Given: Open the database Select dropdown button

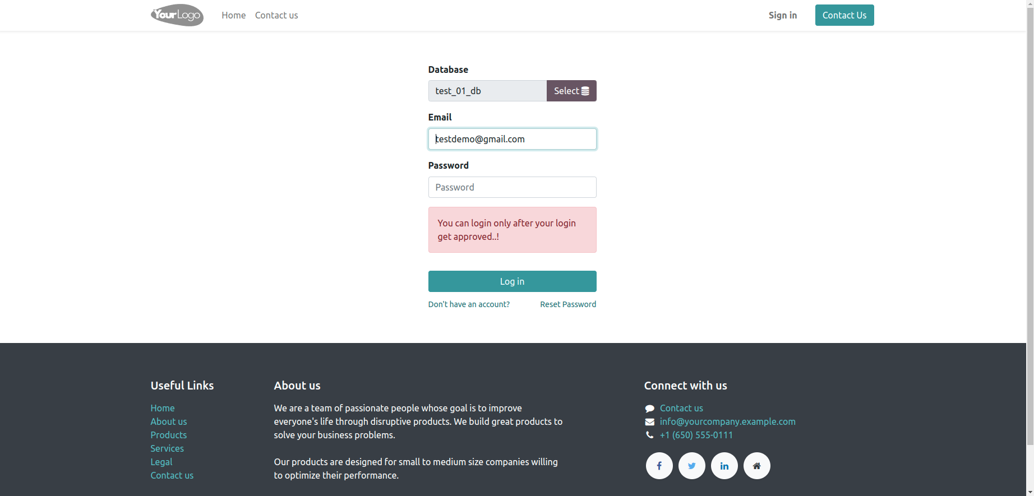Looking at the screenshot, I should click(571, 91).
